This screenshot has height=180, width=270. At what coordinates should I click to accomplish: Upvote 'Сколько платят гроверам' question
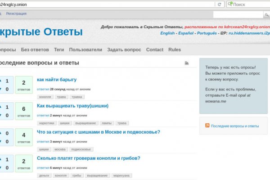(x=0, y=159)
